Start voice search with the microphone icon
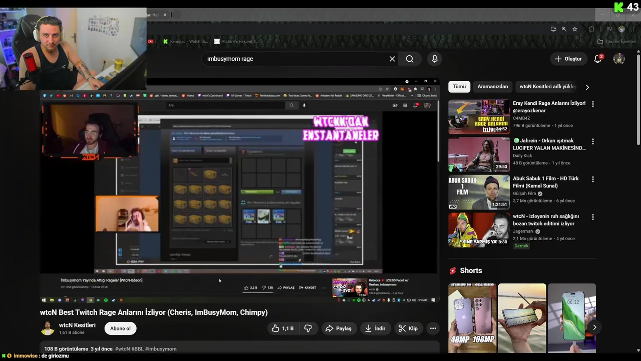The image size is (641, 361). pyautogui.click(x=435, y=59)
